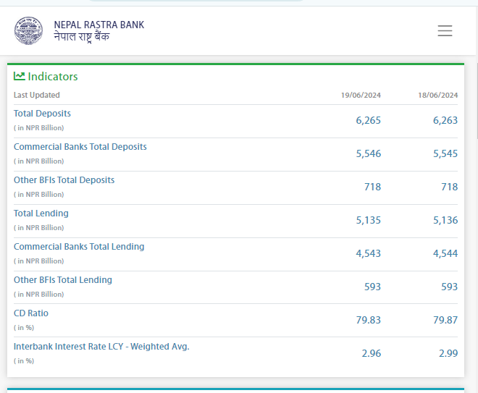This screenshot has height=393, width=478.
Task: Select Other BFIs Total Lending
Action: [63, 280]
